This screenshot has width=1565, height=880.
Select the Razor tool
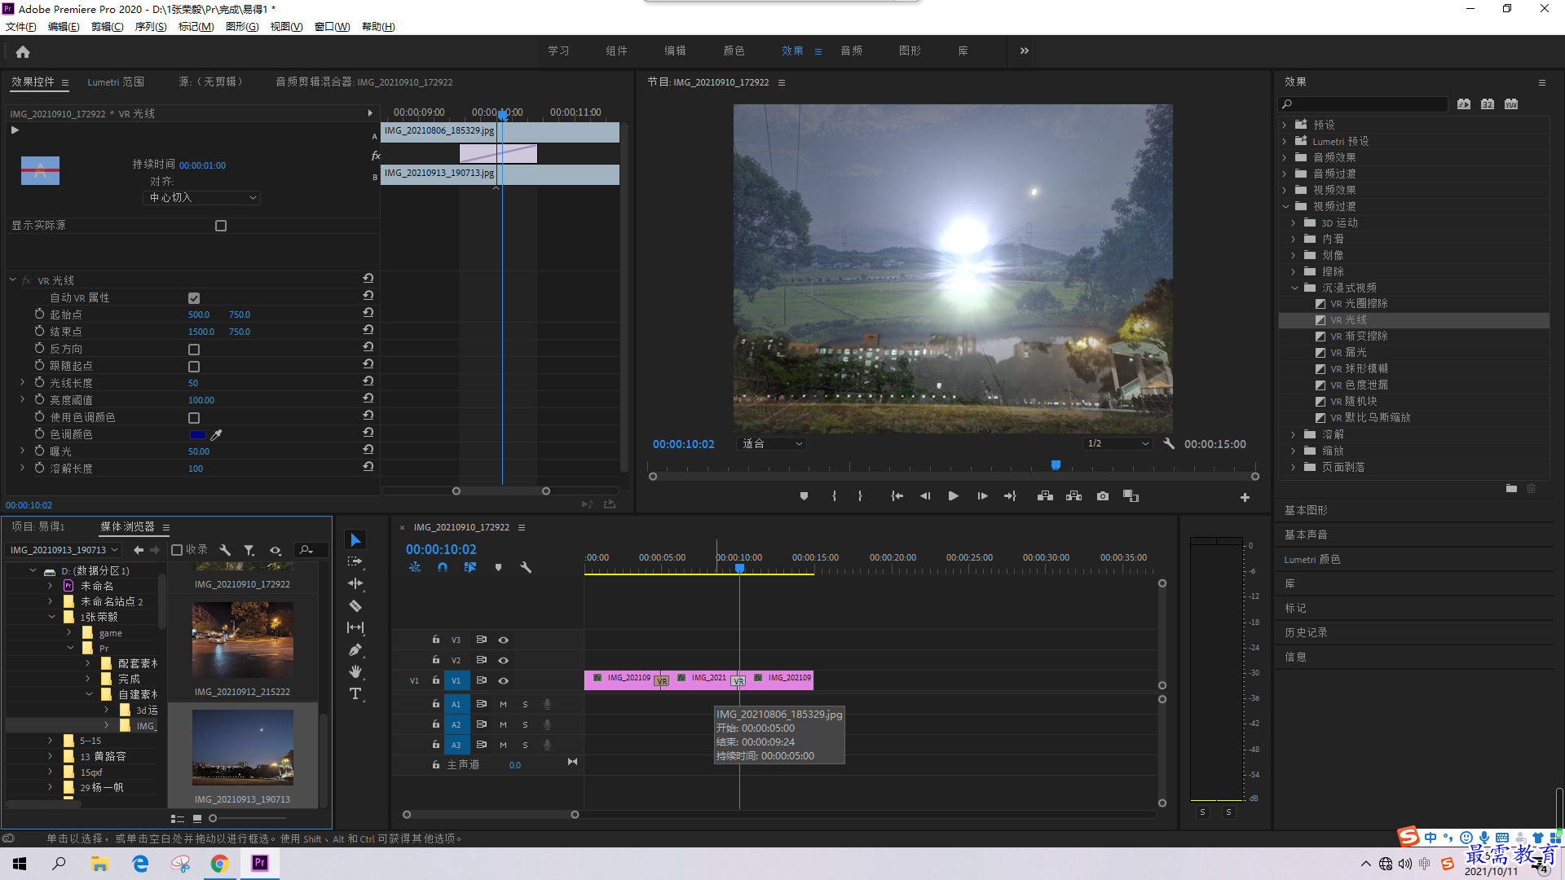(355, 605)
